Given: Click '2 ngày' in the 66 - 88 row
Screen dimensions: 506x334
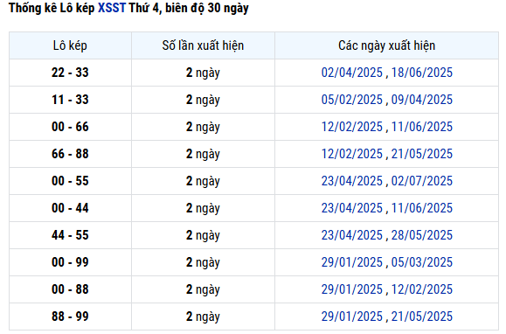Looking at the screenshot, I should click(x=203, y=154).
